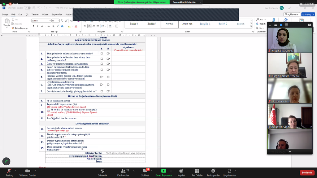Switch video panel to grid view
The height and width of the screenshot is (178, 317).
(x=287, y=25)
